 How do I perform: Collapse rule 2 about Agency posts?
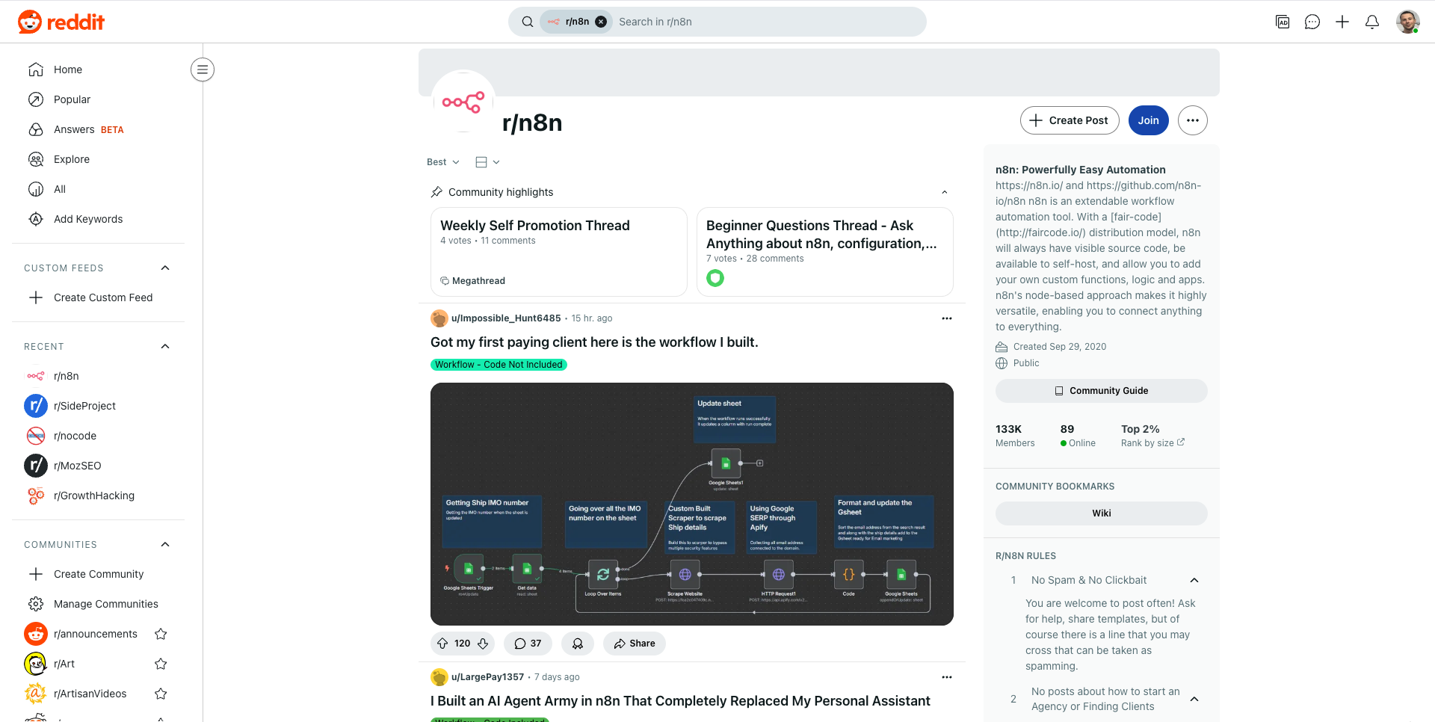pos(1194,700)
